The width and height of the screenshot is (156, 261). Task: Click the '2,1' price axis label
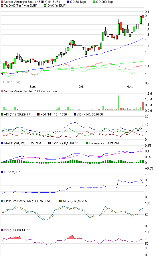tap(147, 12)
